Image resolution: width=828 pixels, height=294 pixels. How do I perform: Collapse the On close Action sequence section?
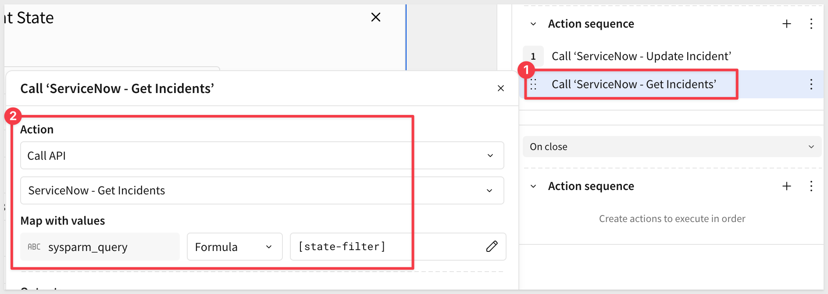coord(533,186)
